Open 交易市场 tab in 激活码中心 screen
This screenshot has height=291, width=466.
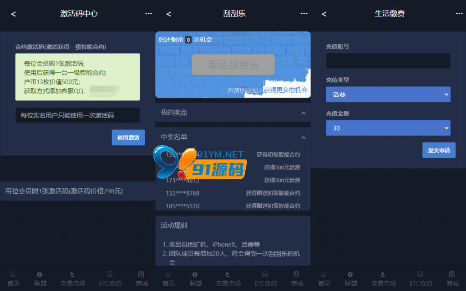73,279
